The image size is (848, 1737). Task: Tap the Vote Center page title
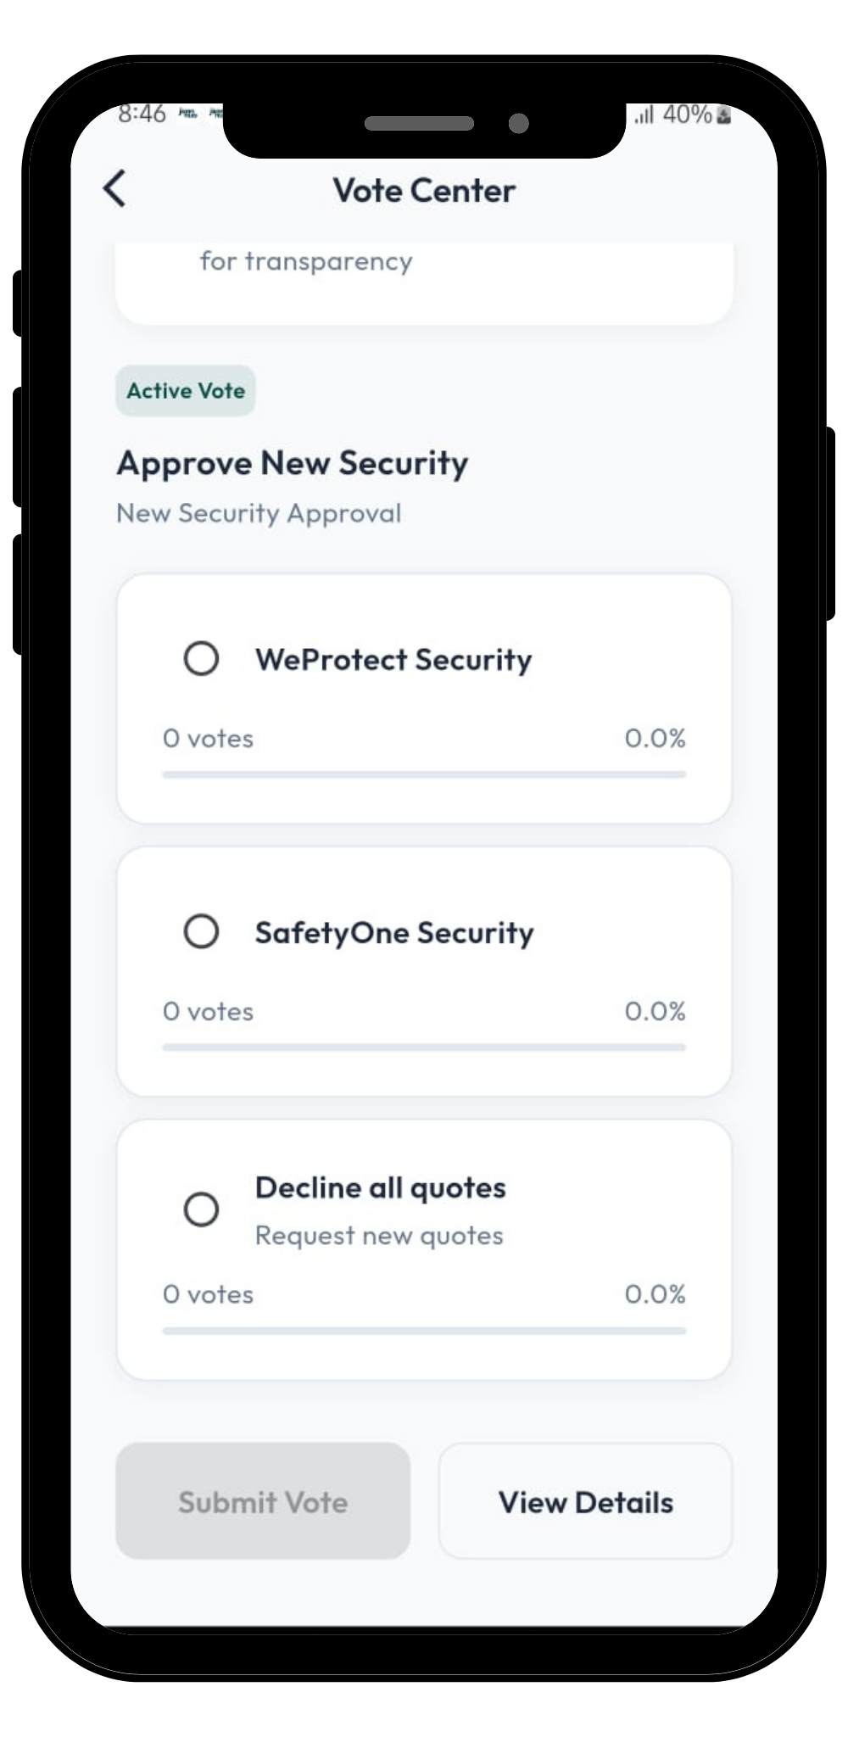tap(424, 191)
